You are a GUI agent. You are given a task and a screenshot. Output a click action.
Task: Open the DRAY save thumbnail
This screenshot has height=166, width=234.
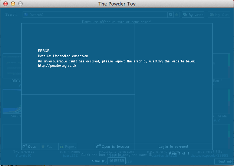(x=12, y=66)
